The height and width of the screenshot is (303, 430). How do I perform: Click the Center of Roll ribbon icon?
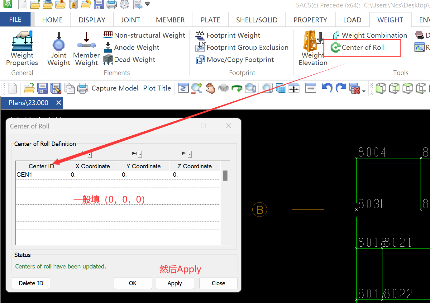tap(336, 48)
